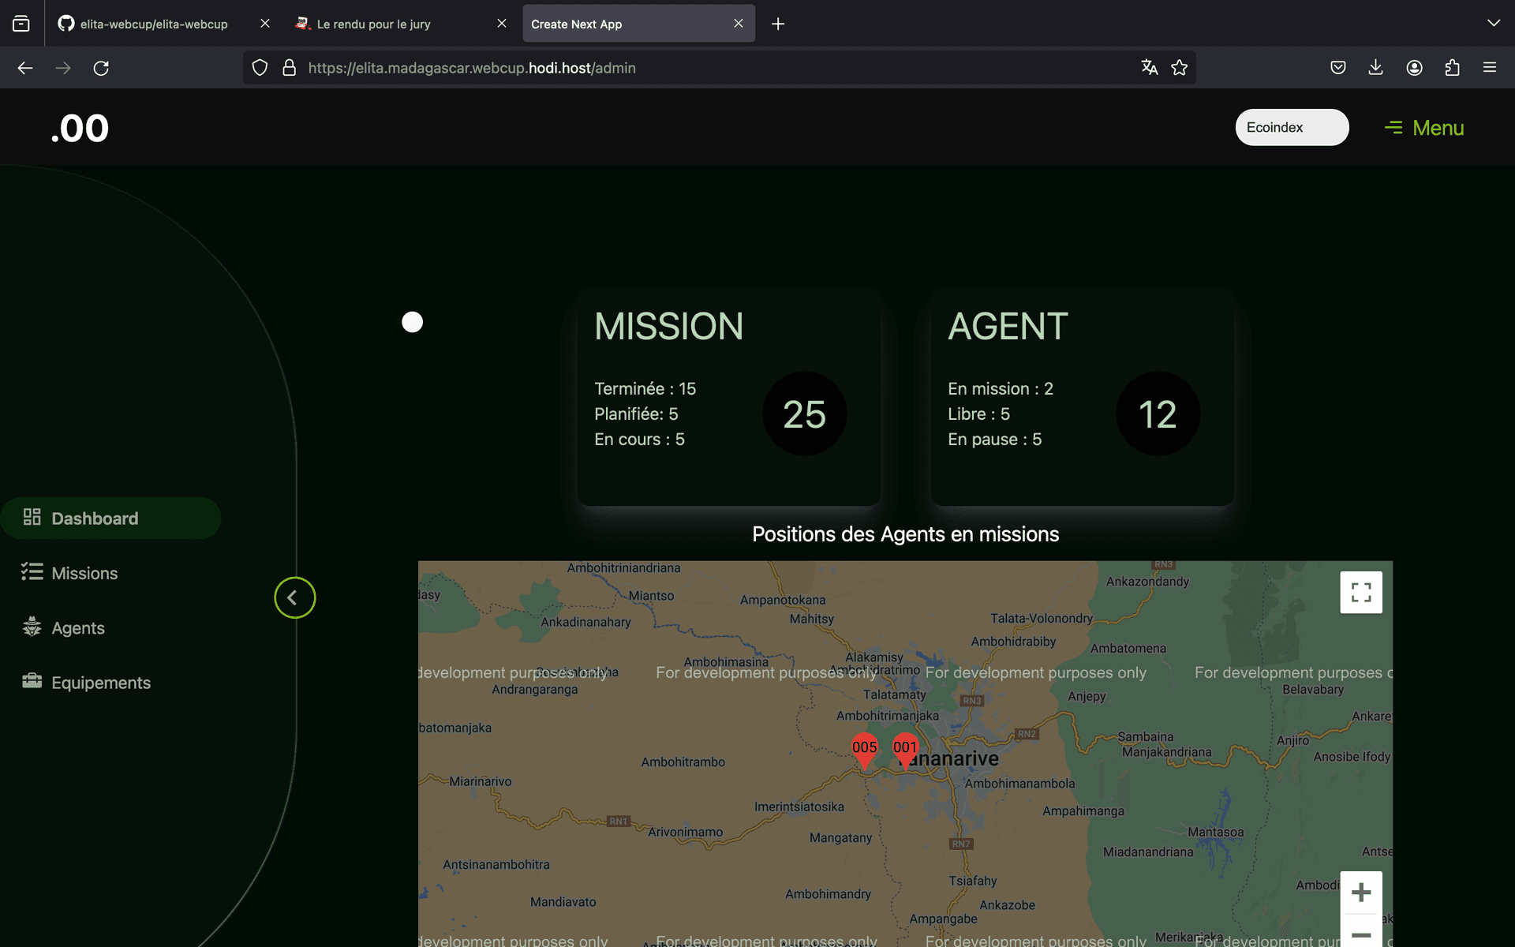Close the Create Next App tab
Image resolution: width=1515 pixels, height=947 pixels.
pyautogui.click(x=739, y=24)
